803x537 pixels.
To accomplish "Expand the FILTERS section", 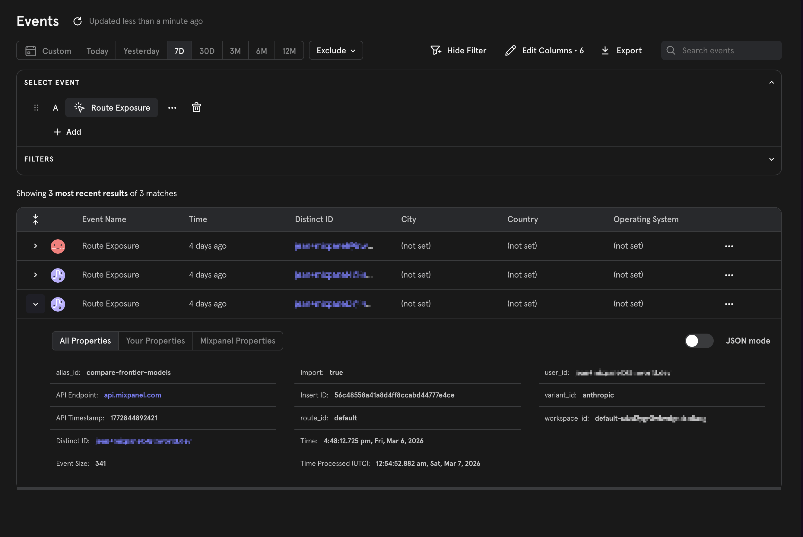I will tap(771, 159).
